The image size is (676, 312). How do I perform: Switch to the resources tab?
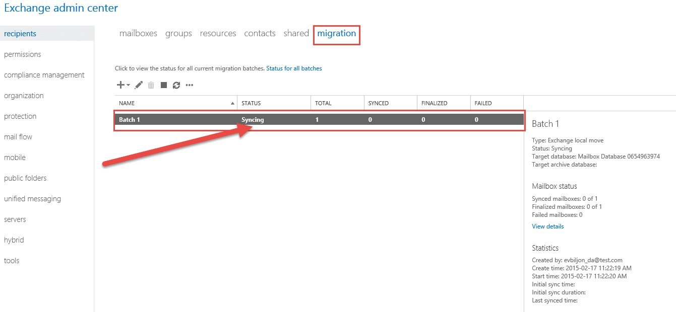(x=218, y=33)
